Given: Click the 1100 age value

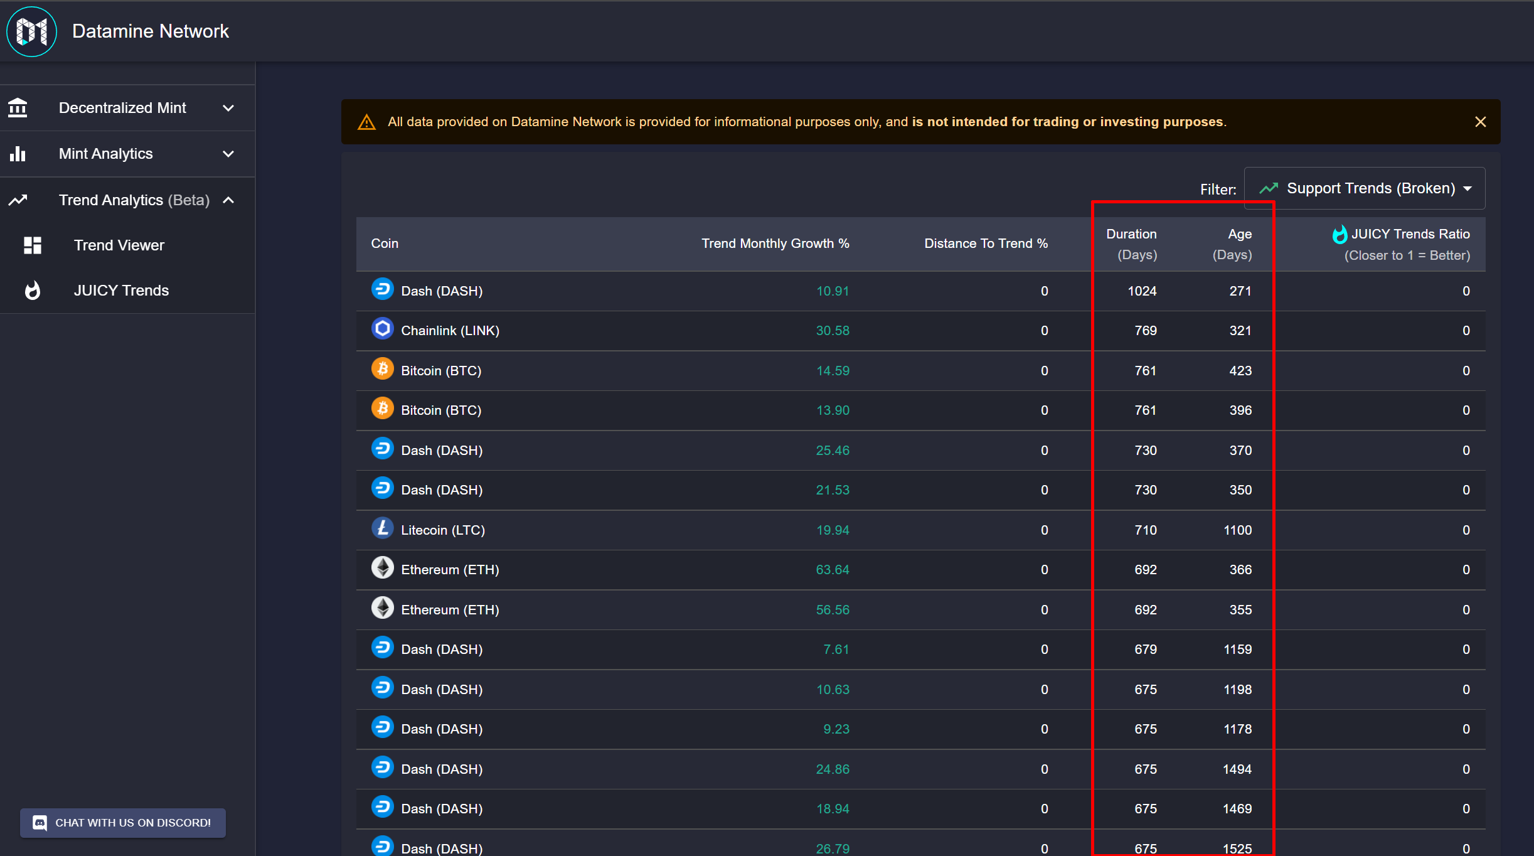Looking at the screenshot, I should click(1238, 530).
